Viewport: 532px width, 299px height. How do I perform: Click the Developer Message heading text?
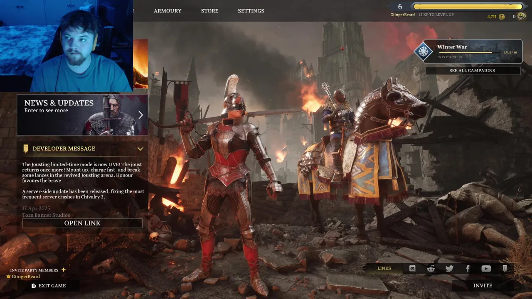pyautogui.click(x=64, y=149)
